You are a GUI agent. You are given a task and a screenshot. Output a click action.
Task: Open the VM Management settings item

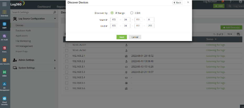click(x=24, y=46)
